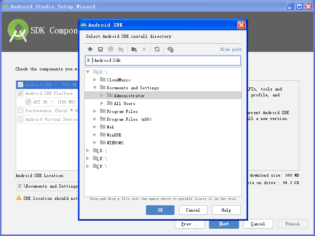Click the SDK location warning icon

click(19, 198)
